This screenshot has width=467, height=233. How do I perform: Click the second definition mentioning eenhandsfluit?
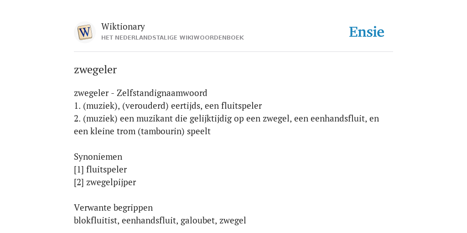pyautogui.click(x=226, y=125)
